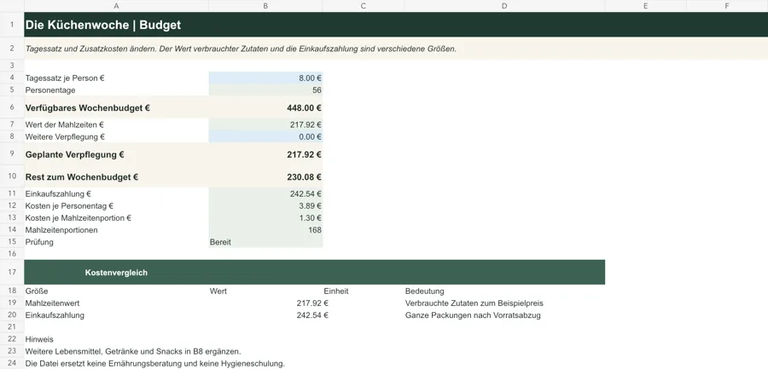Click 'Verbrauchte Zutaten zum Beispielpreis' description
This screenshot has height=369, width=768.
[474, 303]
